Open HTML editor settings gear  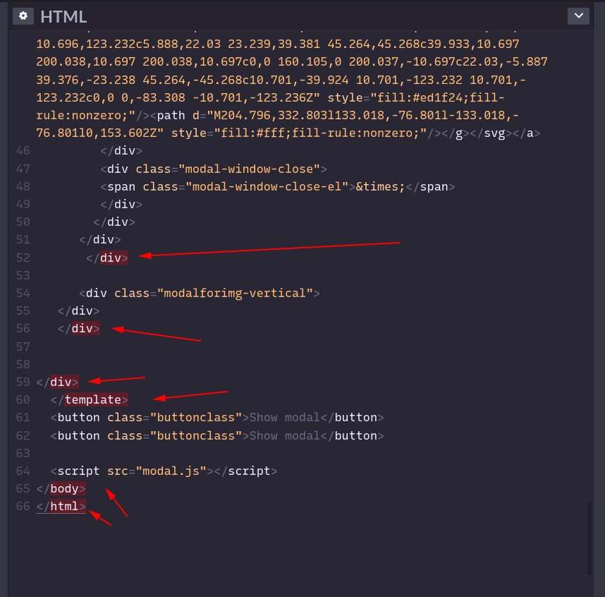click(x=23, y=16)
